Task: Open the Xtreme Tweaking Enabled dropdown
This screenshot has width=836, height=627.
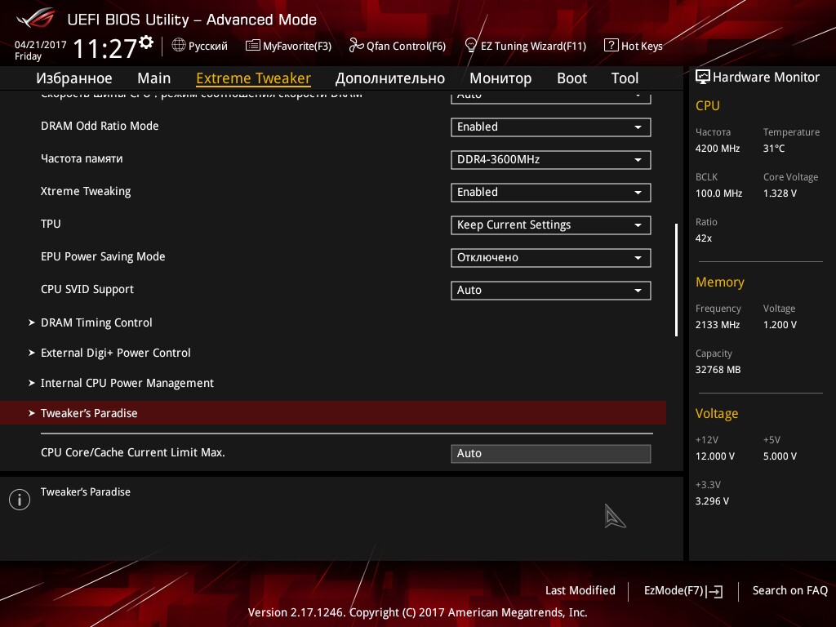Action: click(x=550, y=193)
